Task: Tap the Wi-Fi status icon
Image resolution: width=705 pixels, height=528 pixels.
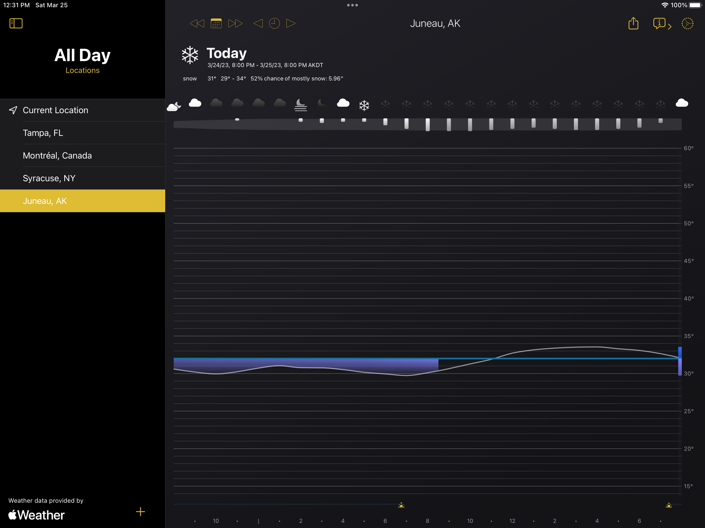Action: [x=664, y=5]
